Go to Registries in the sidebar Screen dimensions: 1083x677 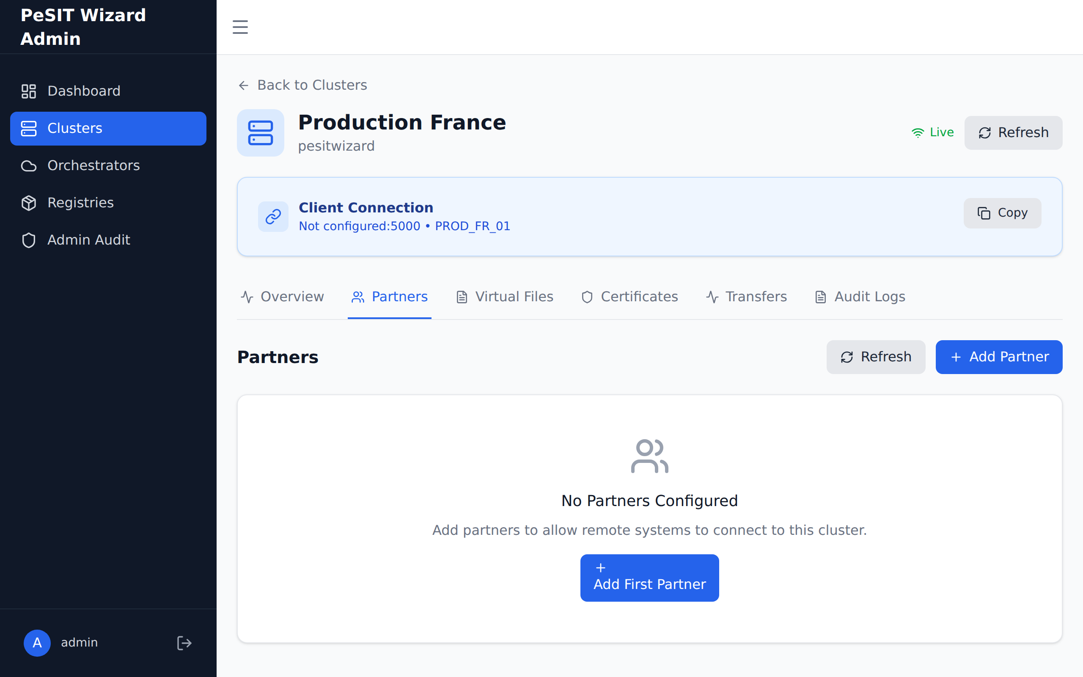pyautogui.click(x=80, y=203)
